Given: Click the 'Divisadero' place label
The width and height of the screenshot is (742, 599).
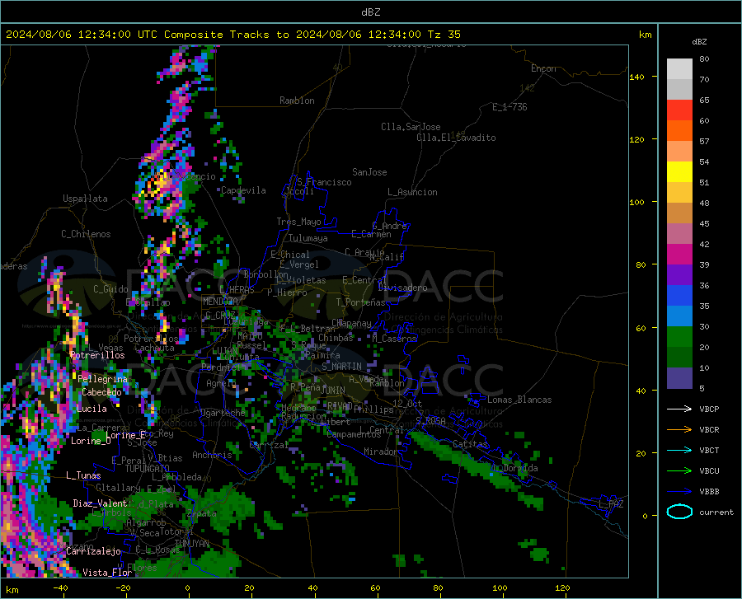Looking at the screenshot, I should pyautogui.click(x=402, y=288).
